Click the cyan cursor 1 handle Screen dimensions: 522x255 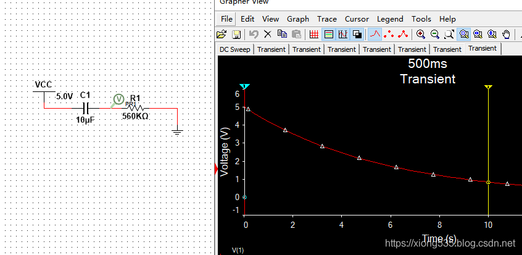pos(244,86)
